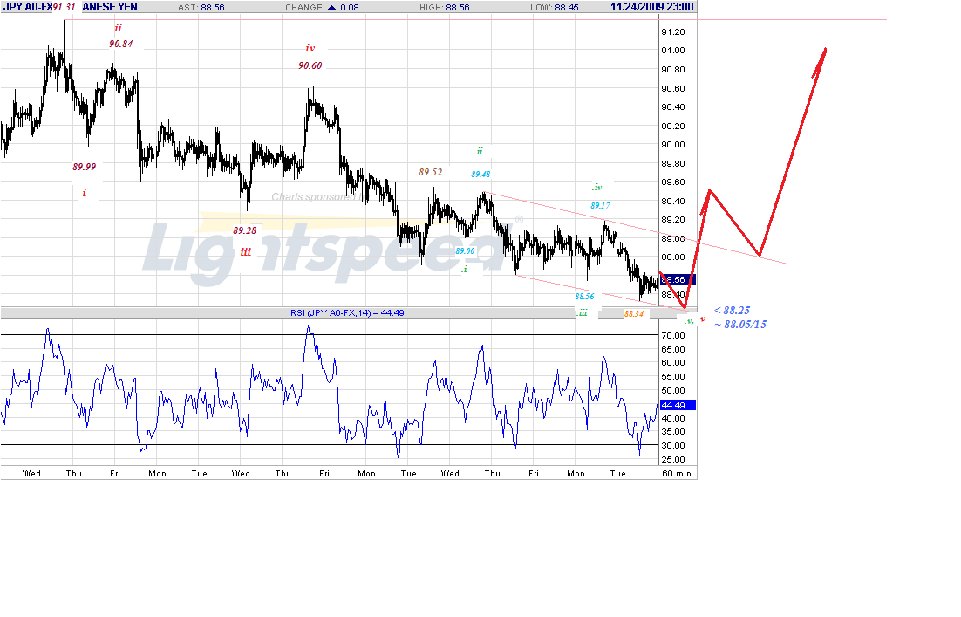Click the cyan 89.17 price label
This screenshot has width=961, height=617.
601,205
